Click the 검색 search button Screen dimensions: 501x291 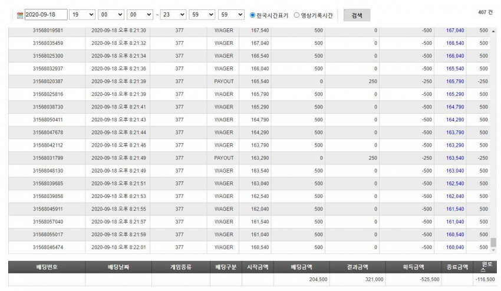point(357,15)
